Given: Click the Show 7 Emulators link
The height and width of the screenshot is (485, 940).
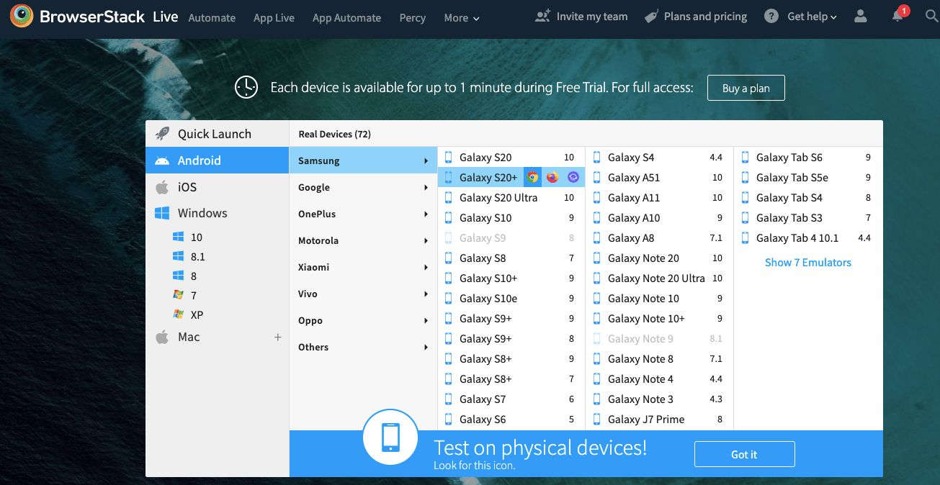Looking at the screenshot, I should pos(807,262).
